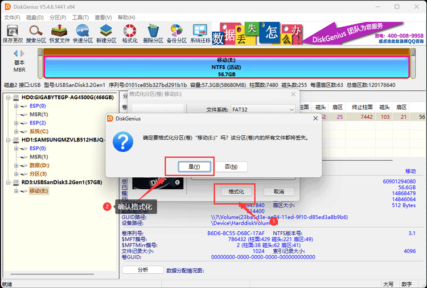Screen dimensions: 427x288
Task: Click the 保存更改 toolbar icon
Action: [13, 34]
